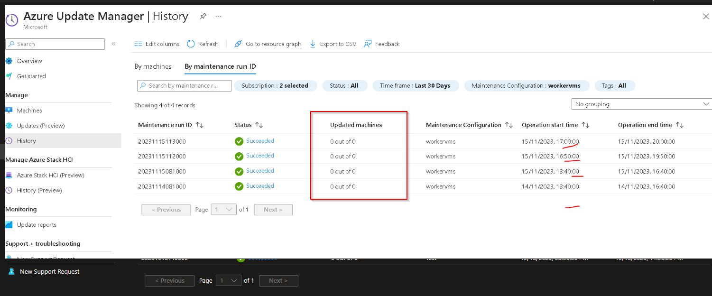Select By maintenance run ID tab
Screen dimensions: 712x296
pyautogui.click(x=220, y=66)
